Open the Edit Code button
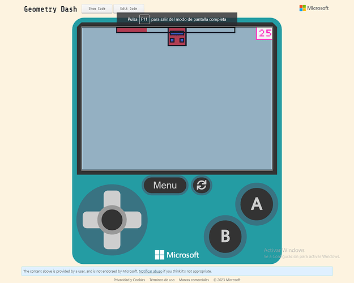 129,8
